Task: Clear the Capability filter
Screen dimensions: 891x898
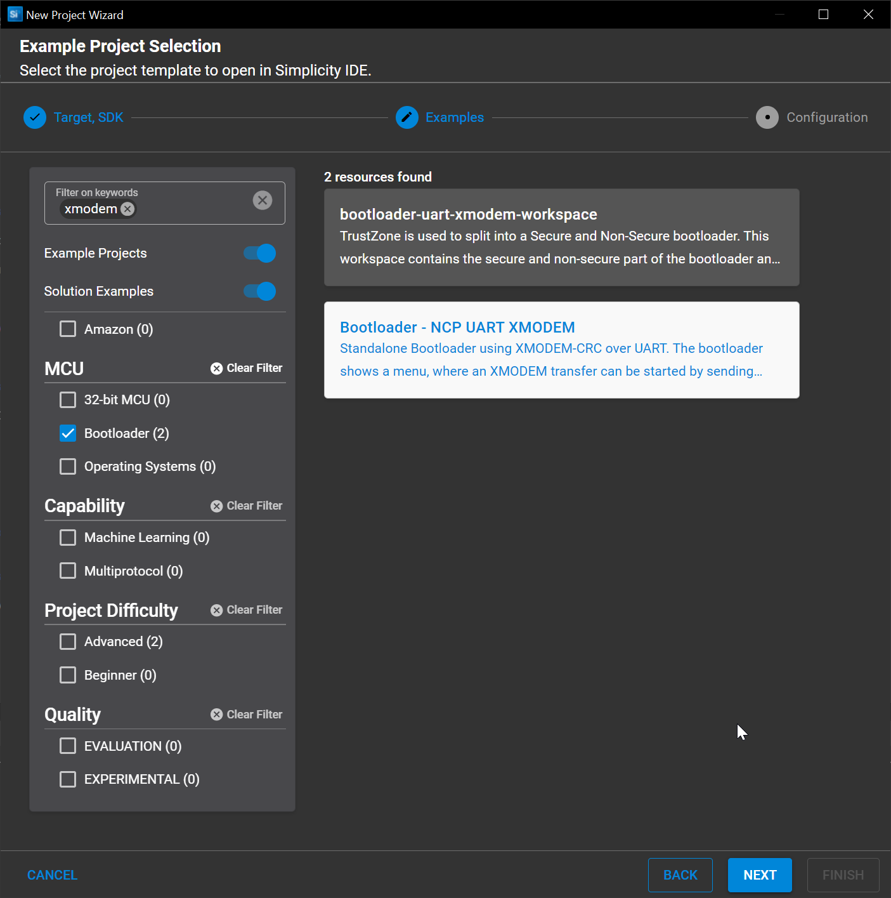Action: (247, 506)
